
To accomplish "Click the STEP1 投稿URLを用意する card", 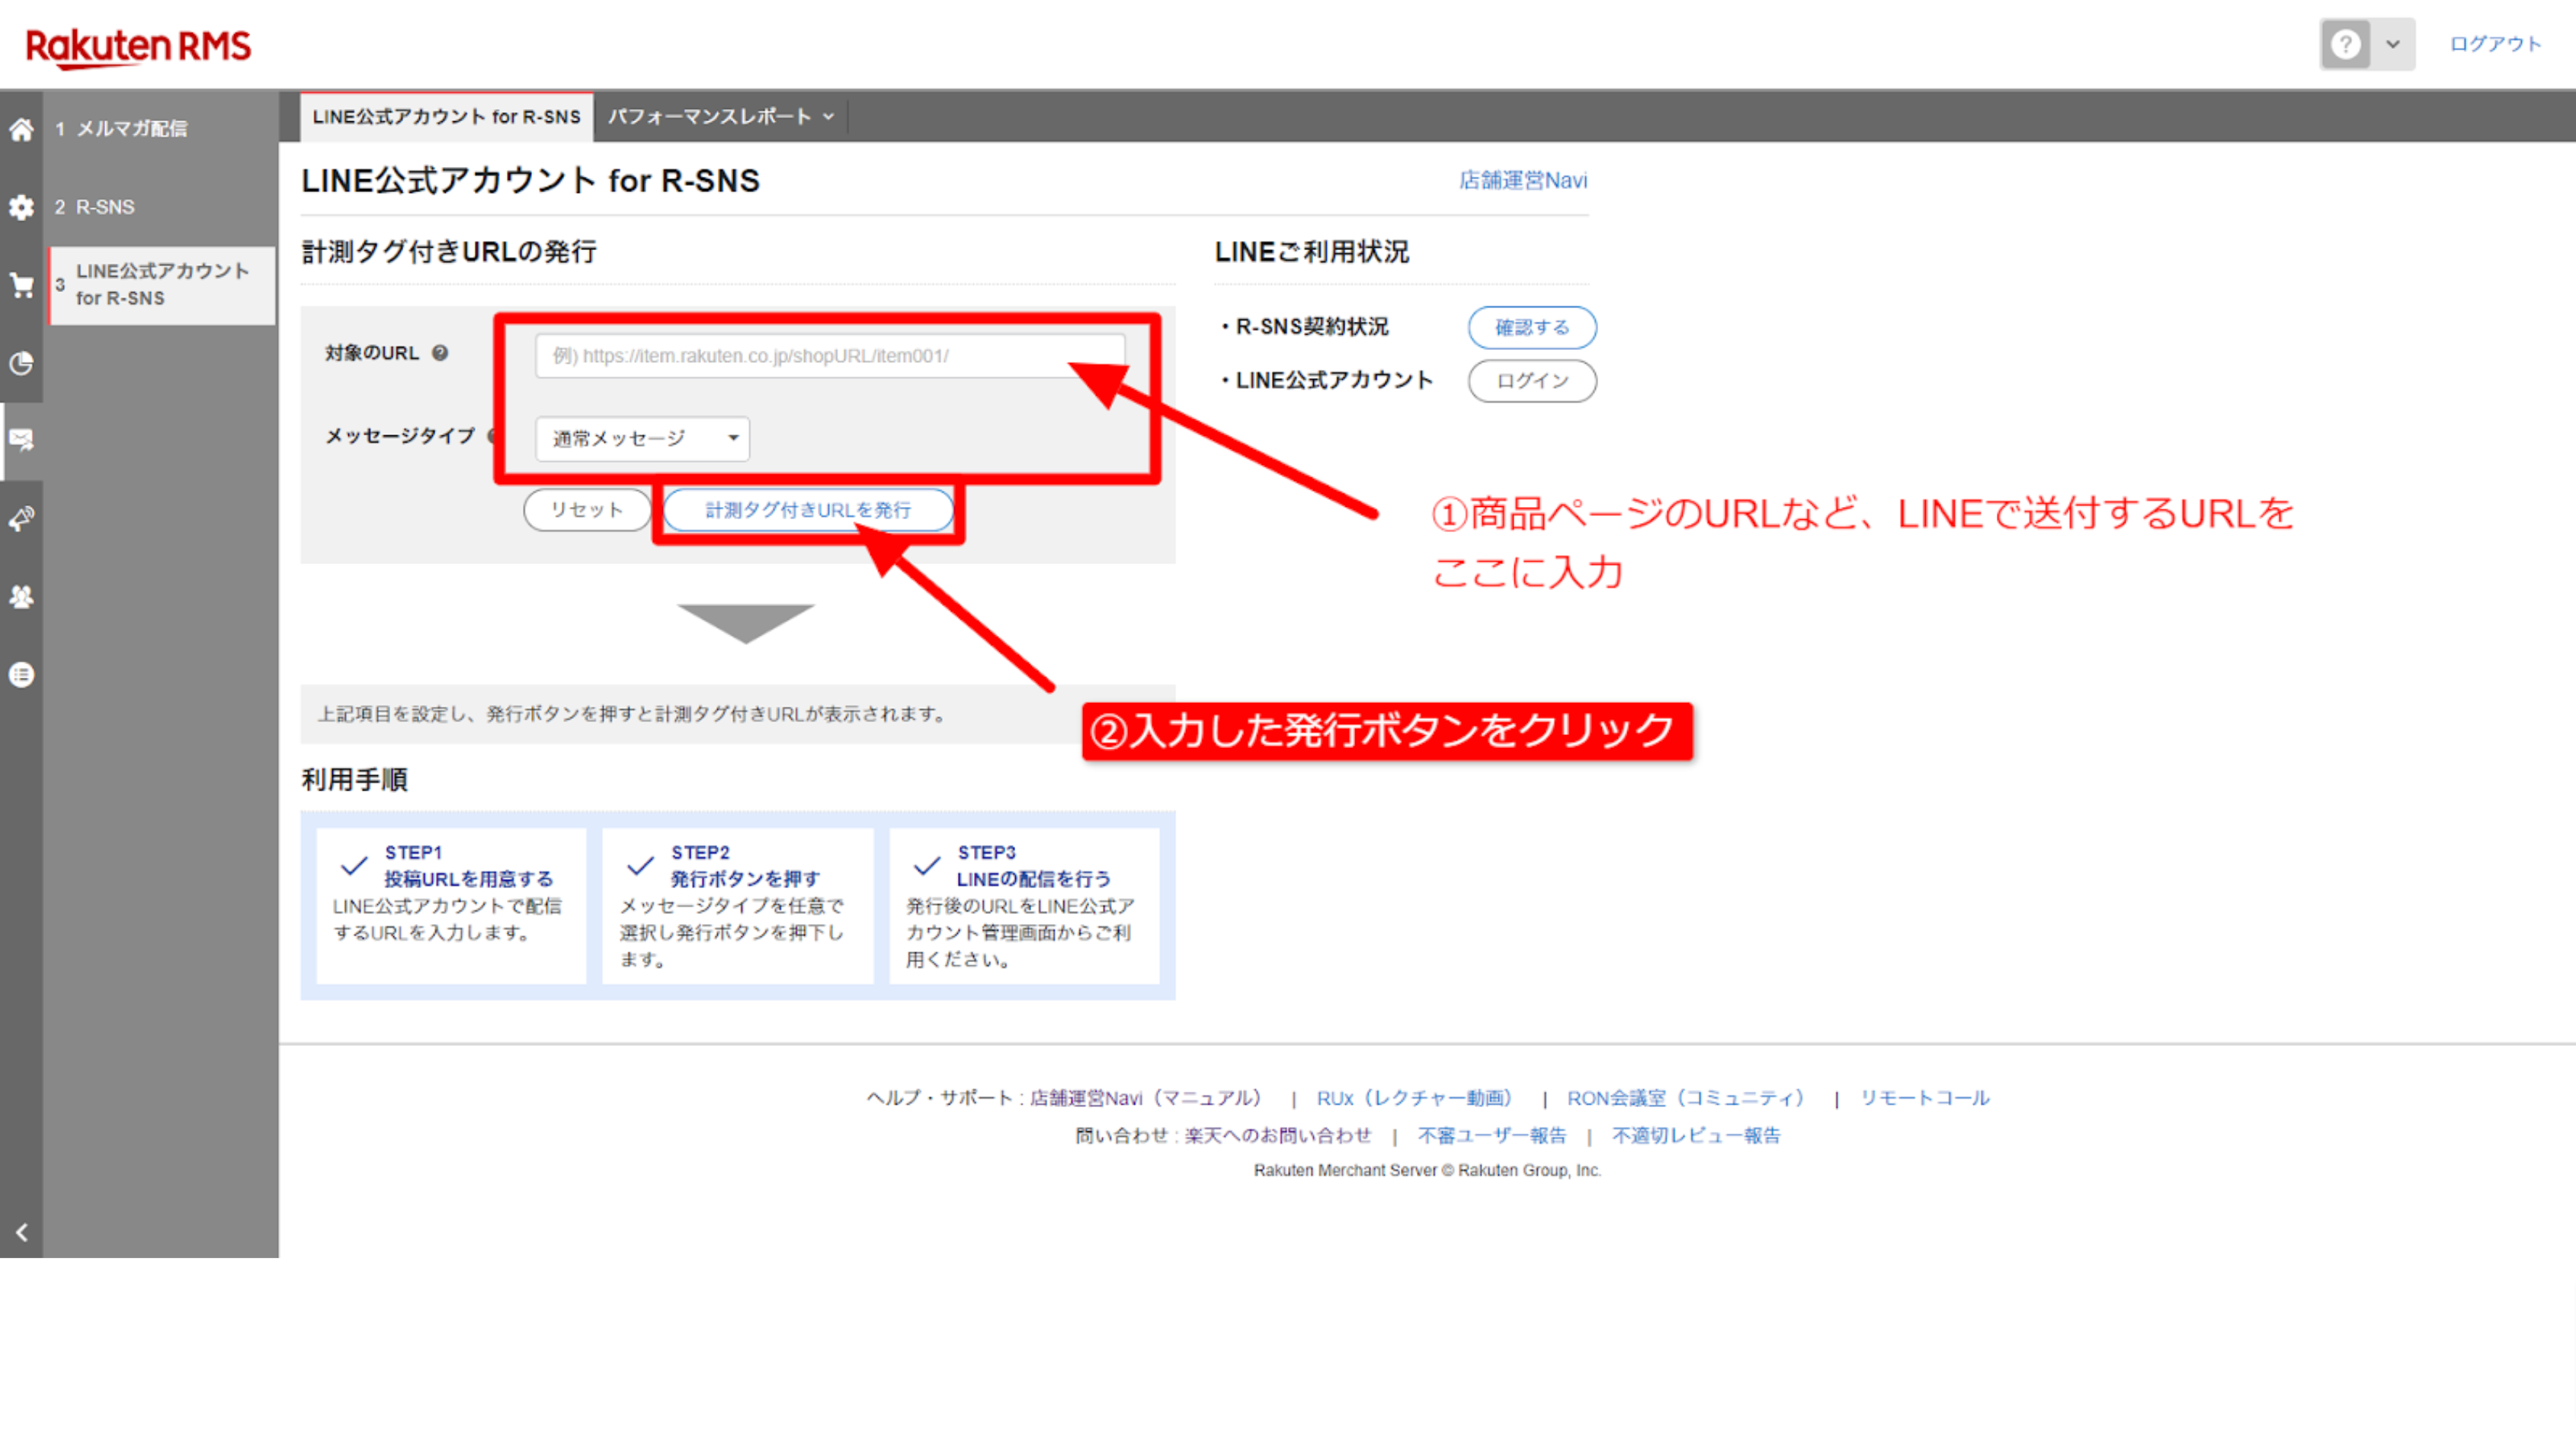I will click(x=451, y=906).
